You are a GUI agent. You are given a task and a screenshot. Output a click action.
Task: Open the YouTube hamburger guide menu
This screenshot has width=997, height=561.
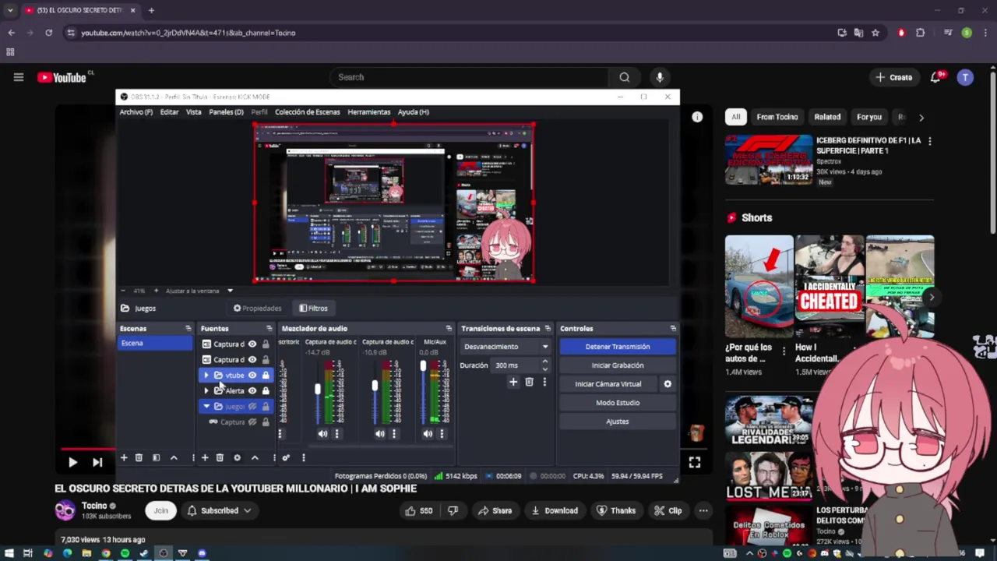19,77
